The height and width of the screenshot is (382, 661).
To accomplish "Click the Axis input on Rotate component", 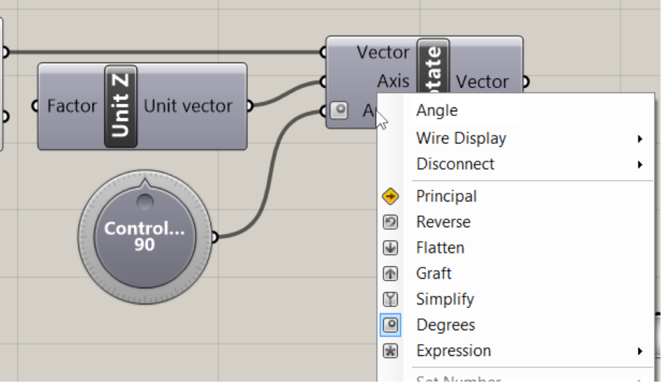I will (x=393, y=81).
